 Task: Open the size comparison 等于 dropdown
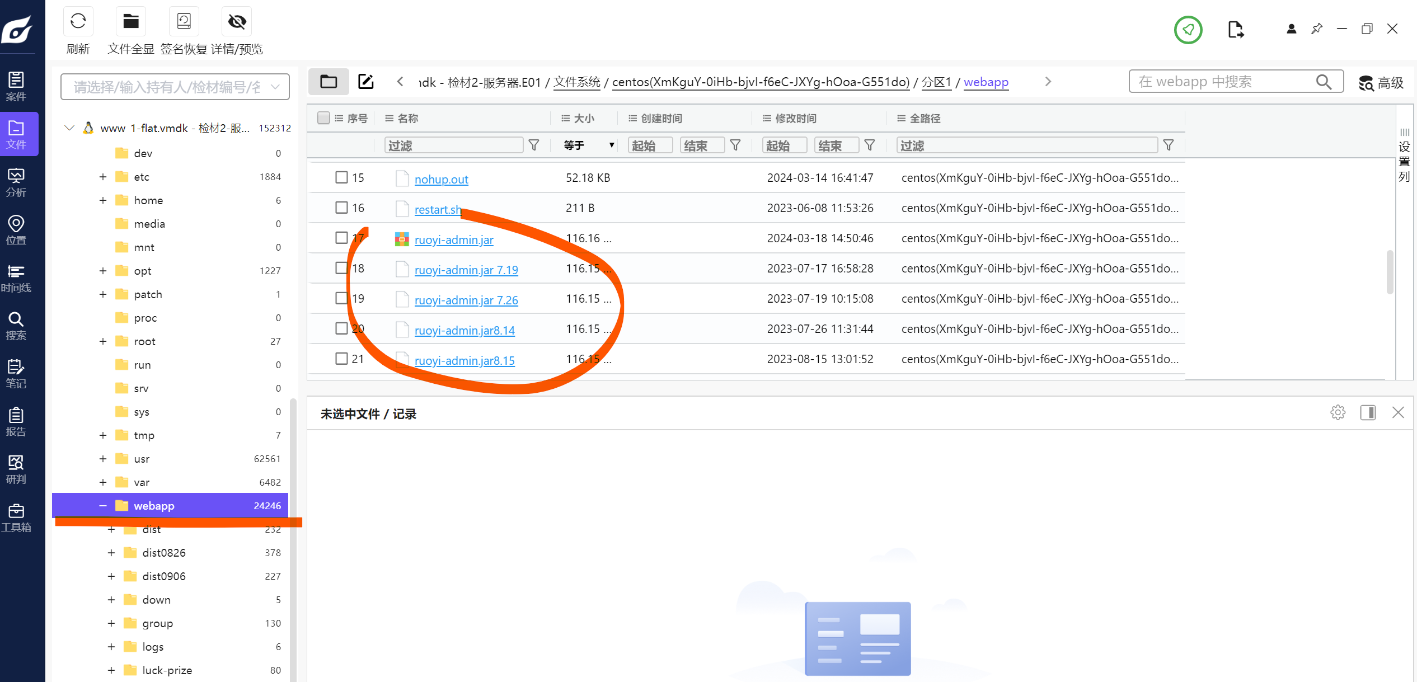click(x=588, y=145)
